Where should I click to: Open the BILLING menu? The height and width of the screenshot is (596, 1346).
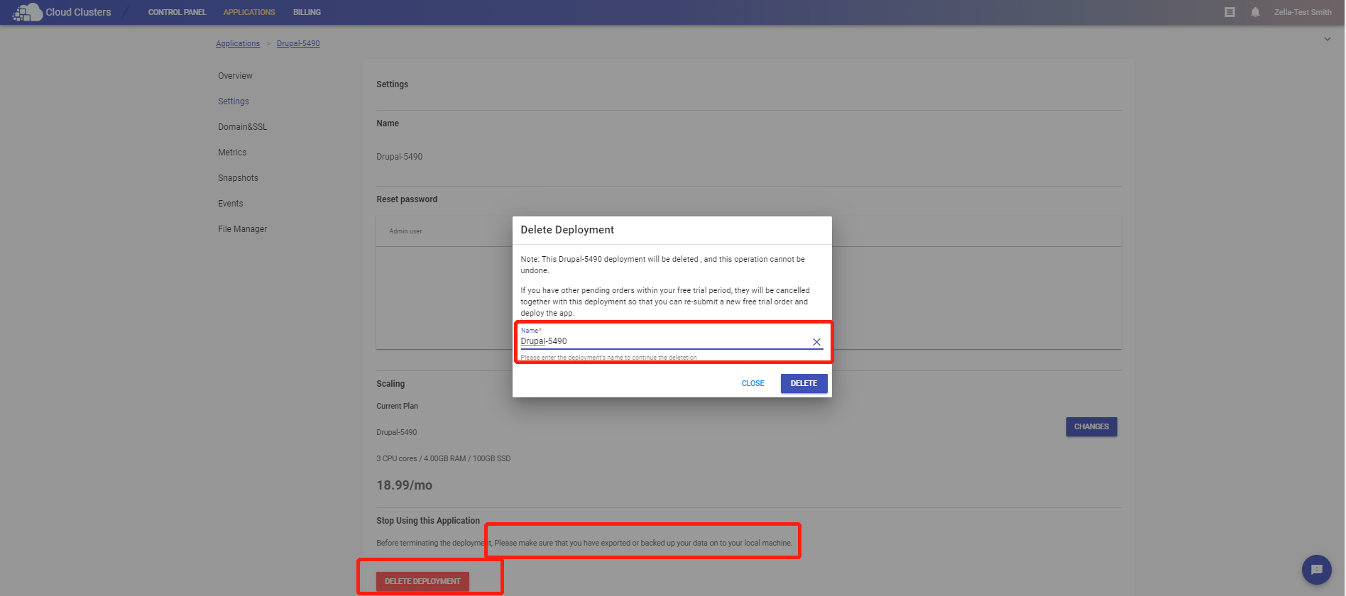[x=307, y=12]
